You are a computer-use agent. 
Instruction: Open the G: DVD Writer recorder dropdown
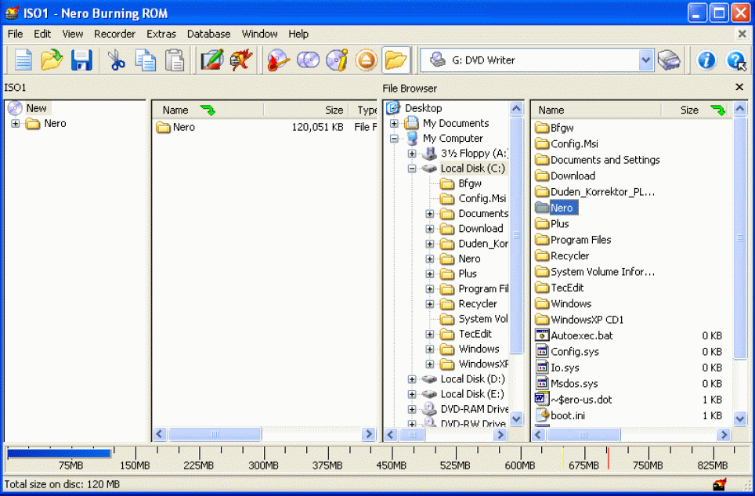click(645, 60)
